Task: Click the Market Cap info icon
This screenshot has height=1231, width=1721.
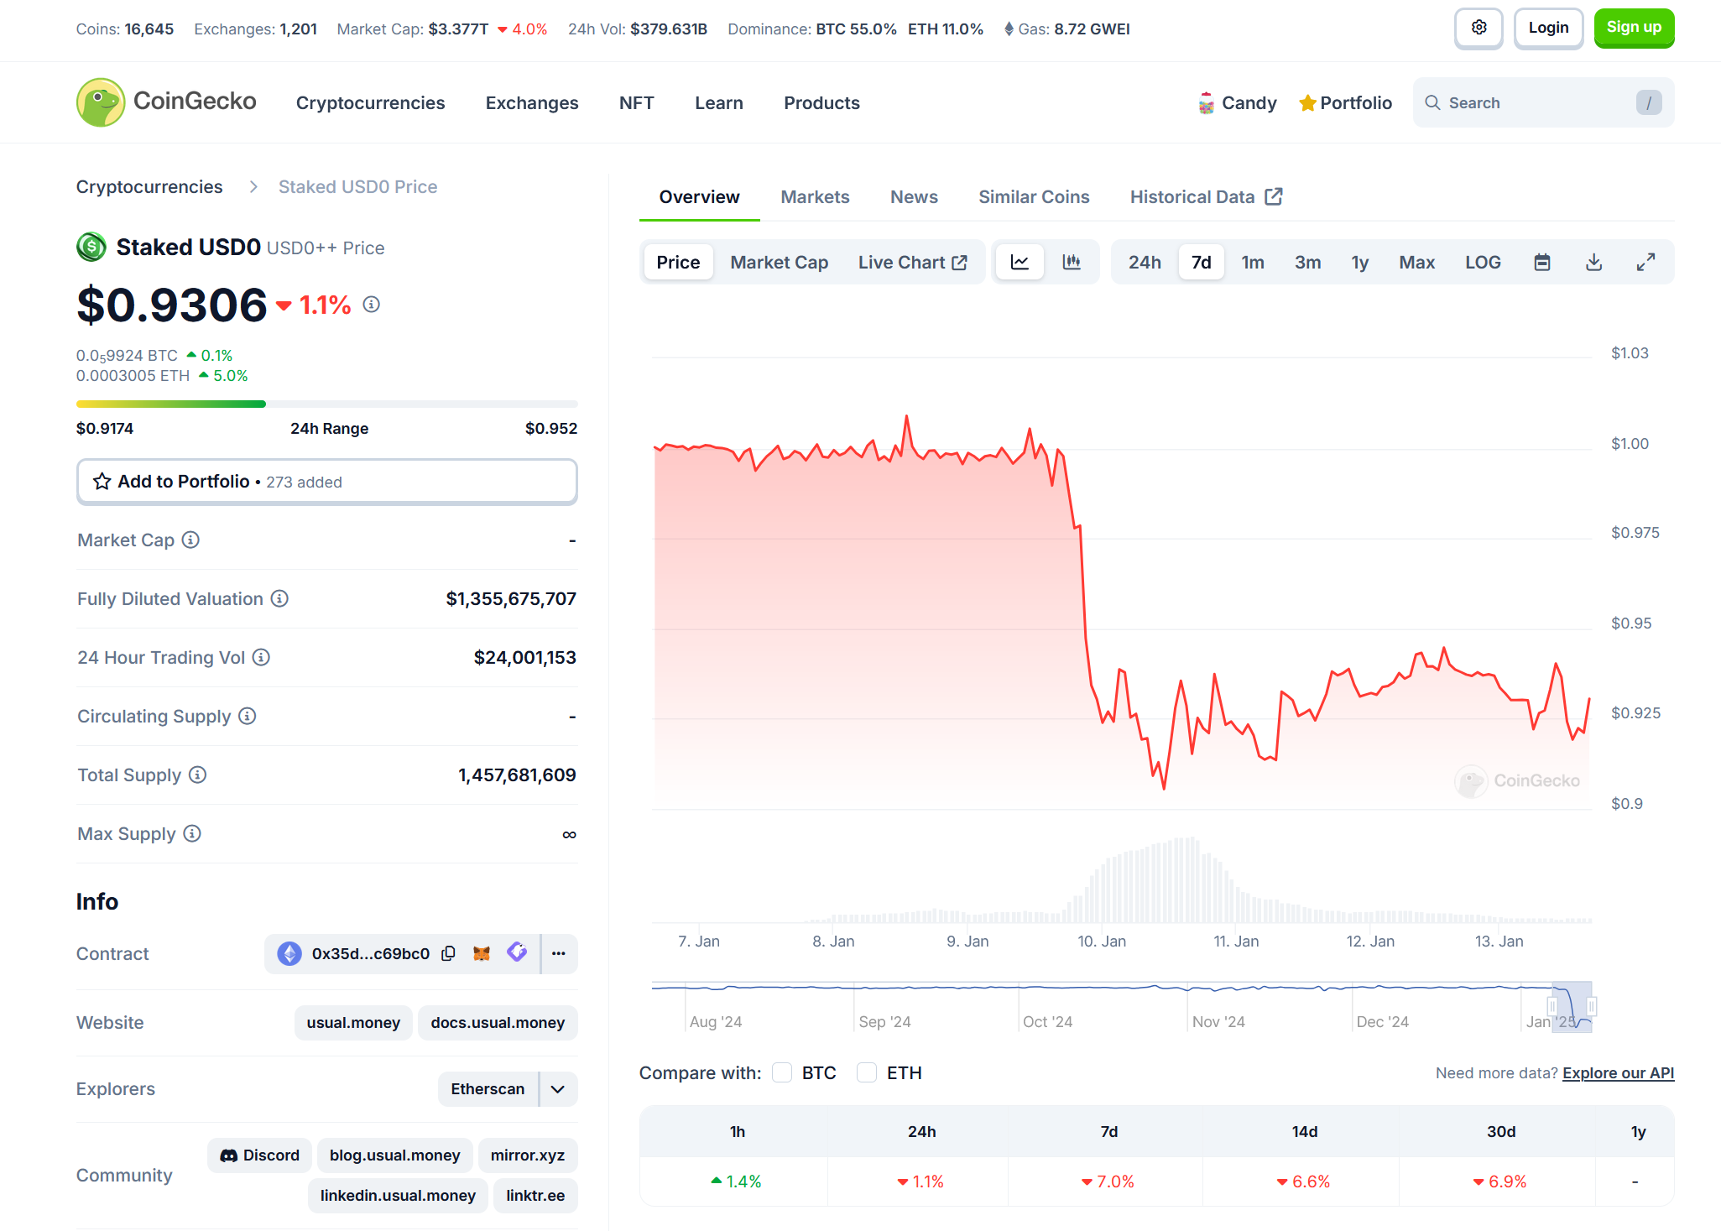Action: point(190,540)
